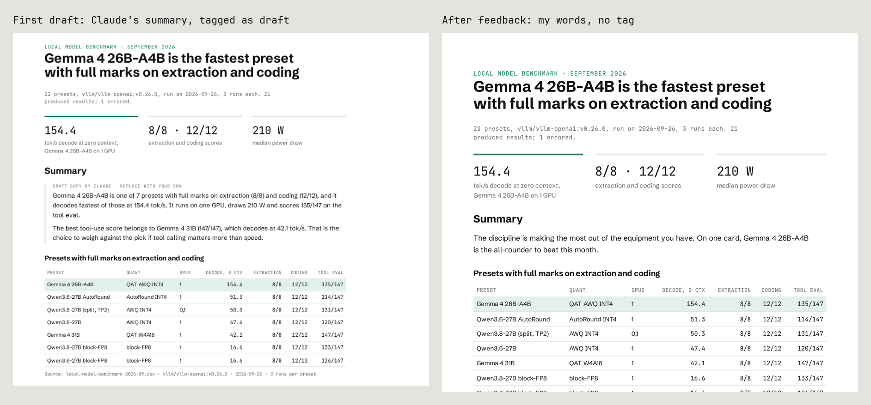871x405 pixels.
Task: Click the TOOL EVAL header on after feedback page
Action: (x=808, y=290)
